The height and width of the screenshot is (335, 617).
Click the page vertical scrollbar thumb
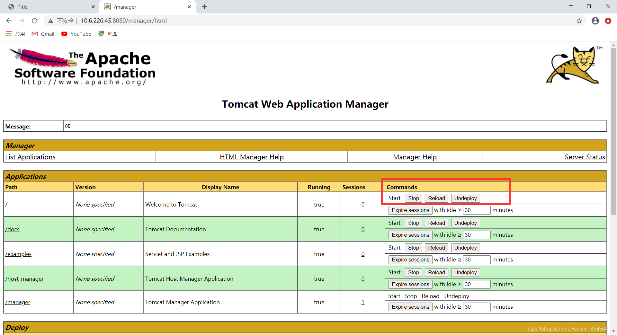pos(613,132)
